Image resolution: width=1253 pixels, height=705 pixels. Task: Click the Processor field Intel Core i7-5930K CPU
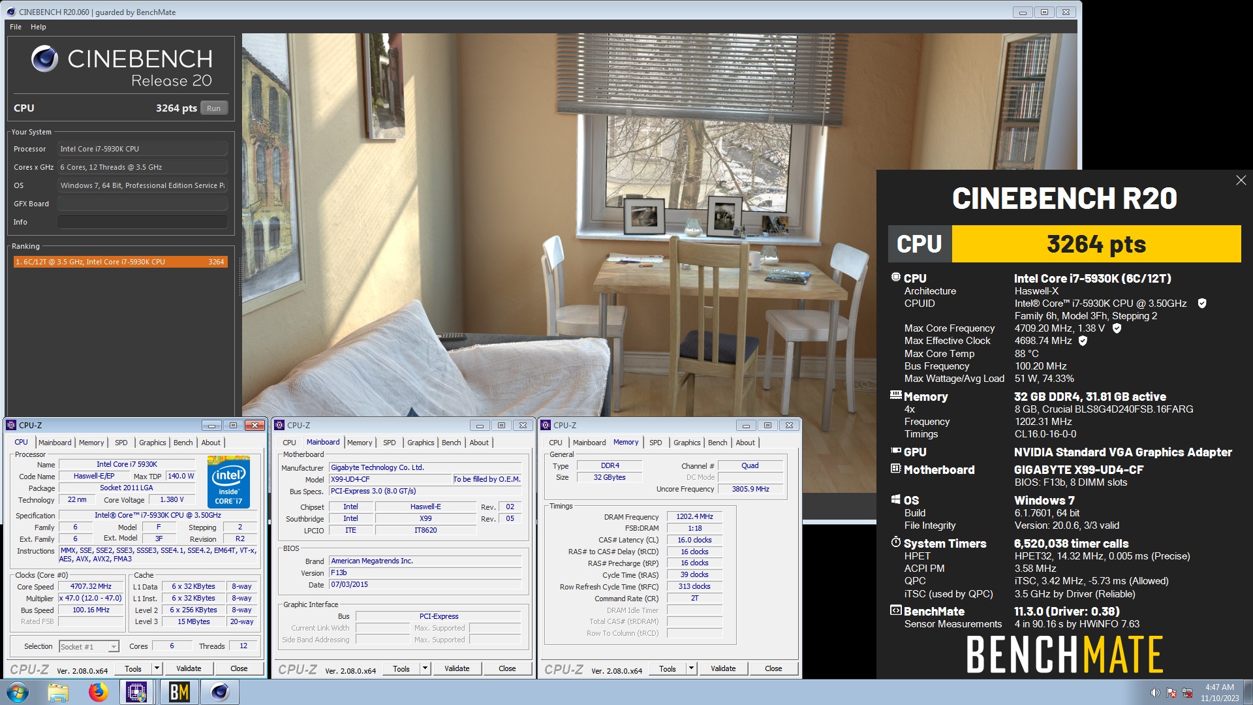point(142,149)
